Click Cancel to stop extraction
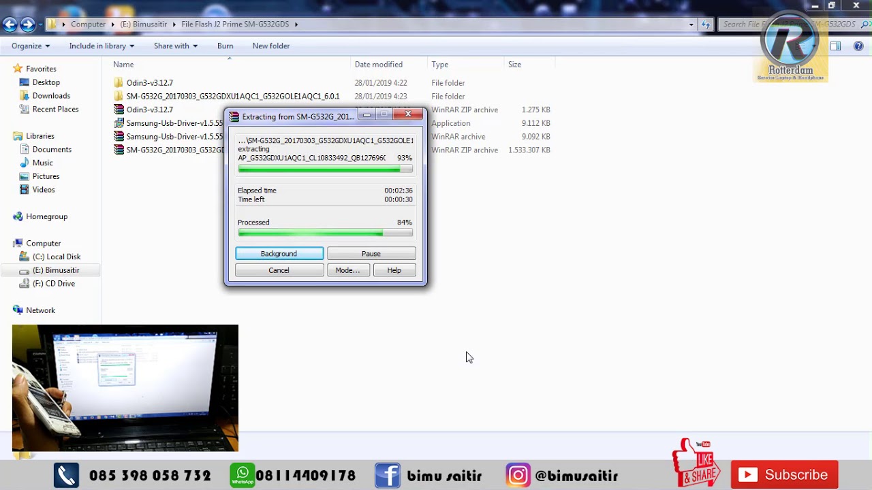The width and height of the screenshot is (872, 490). point(279,270)
